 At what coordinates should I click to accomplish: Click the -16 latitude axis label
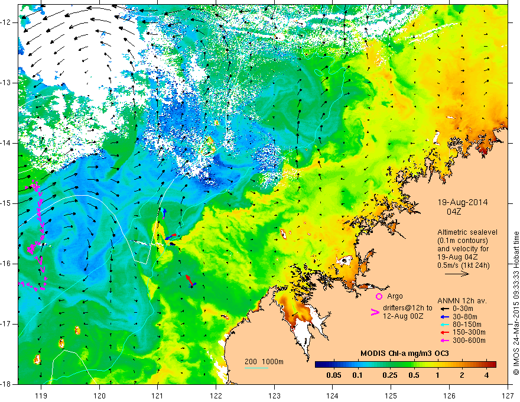point(6,264)
